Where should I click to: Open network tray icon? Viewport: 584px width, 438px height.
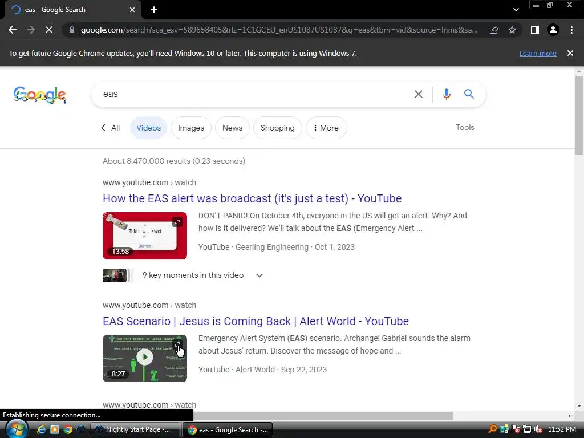pos(527,429)
